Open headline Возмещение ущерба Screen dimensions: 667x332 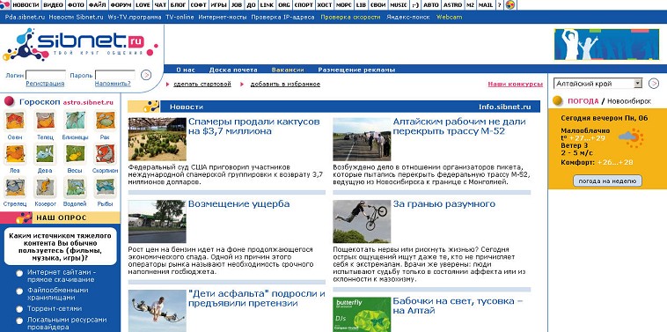[x=238, y=204]
